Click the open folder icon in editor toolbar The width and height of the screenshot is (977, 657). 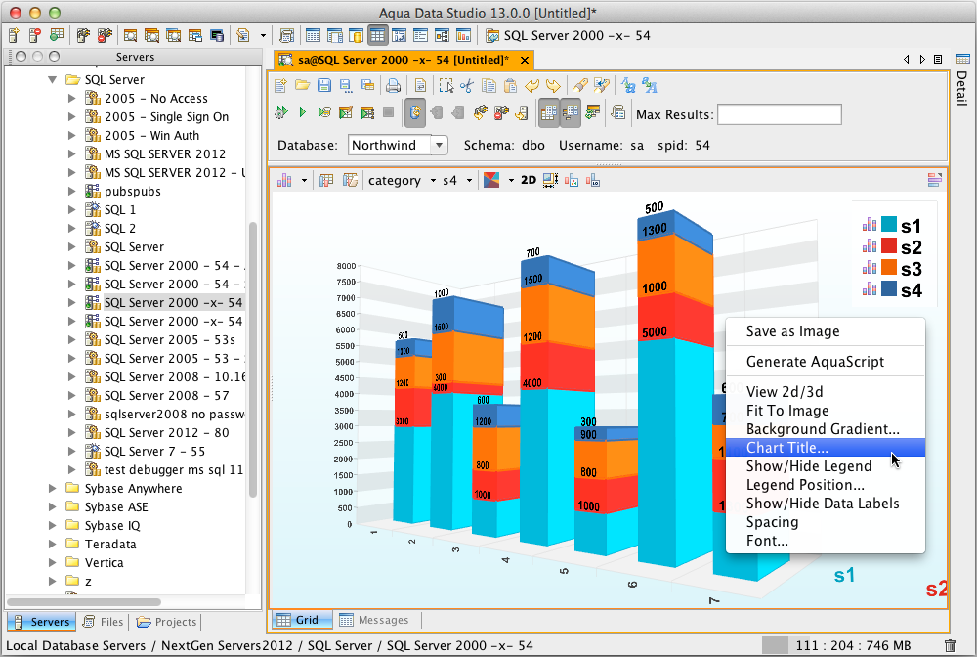303,86
